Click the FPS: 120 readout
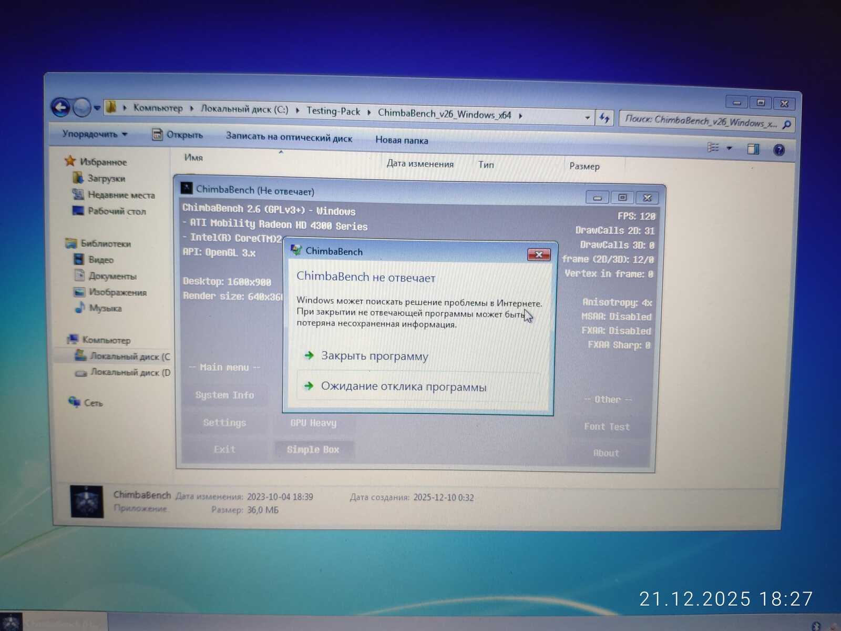 [x=637, y=216]
